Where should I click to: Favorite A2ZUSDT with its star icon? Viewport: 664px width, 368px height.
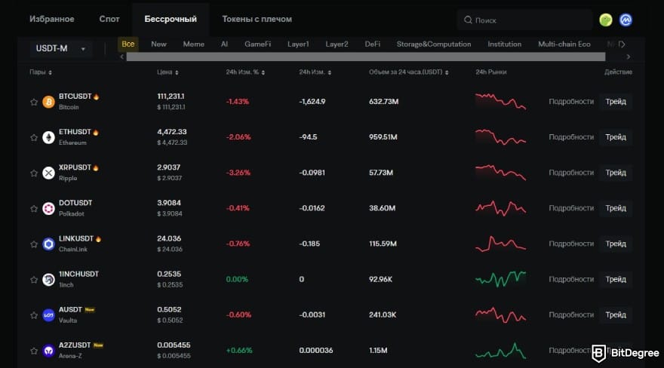pos(34,351)
